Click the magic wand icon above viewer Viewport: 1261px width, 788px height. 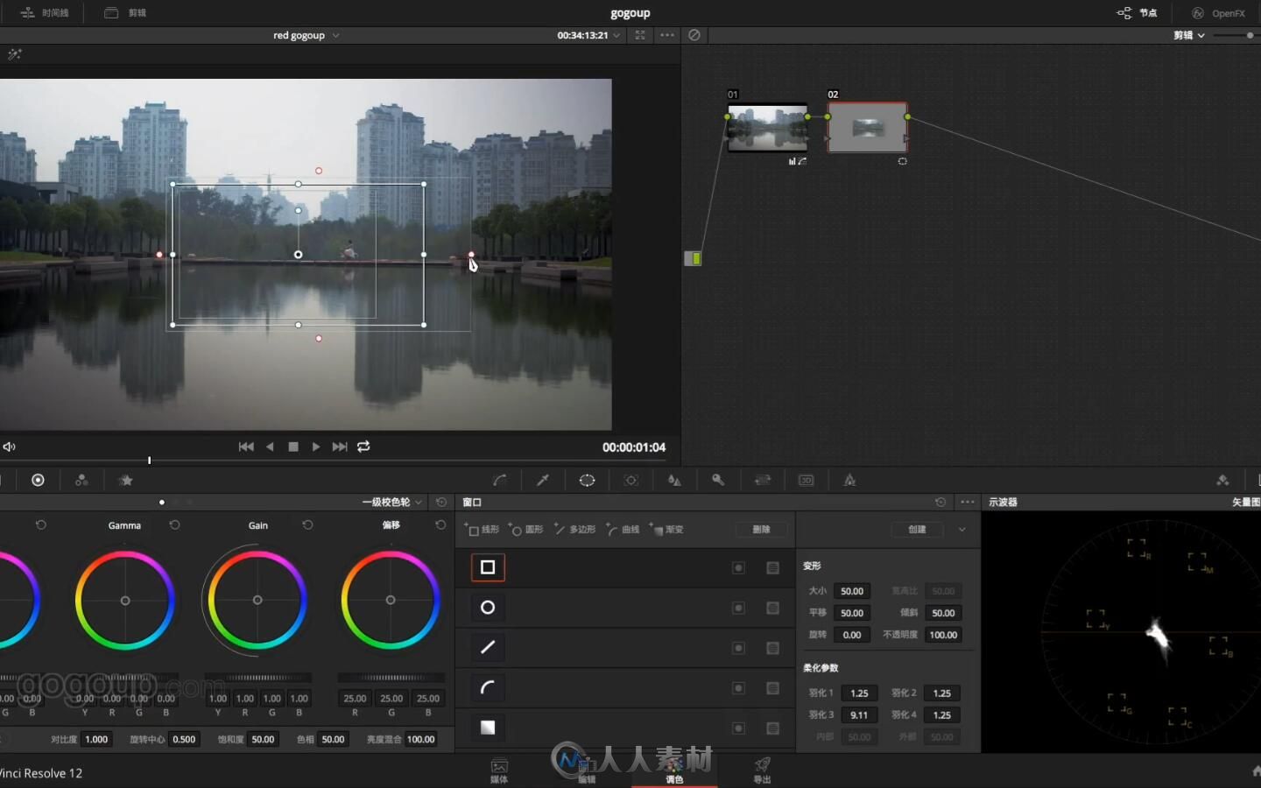[x=14, y=54]
